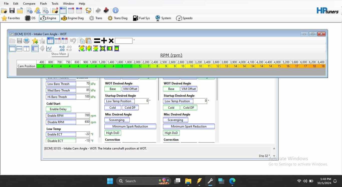Viewport: 342px width, 187px height.
Task: Open File Explorer from the taskbar
Action: [188, 181]
